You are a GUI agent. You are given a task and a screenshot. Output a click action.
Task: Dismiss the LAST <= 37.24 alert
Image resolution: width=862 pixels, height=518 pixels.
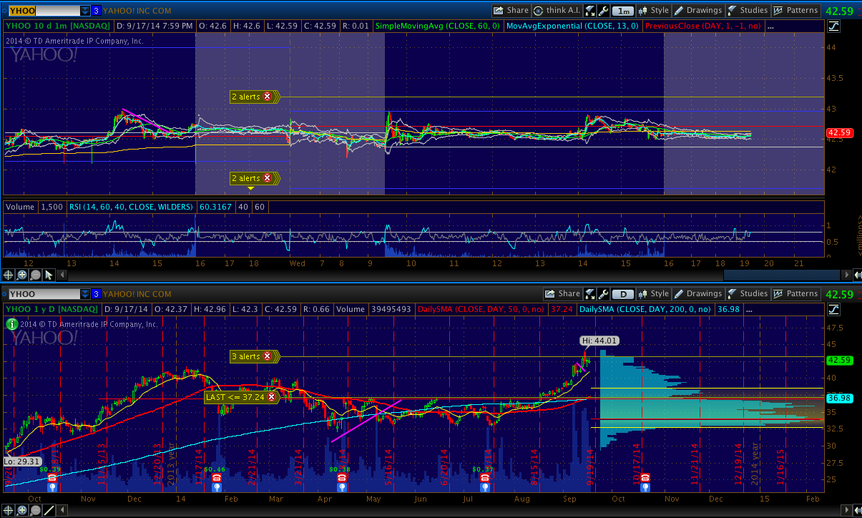point(271,397)
